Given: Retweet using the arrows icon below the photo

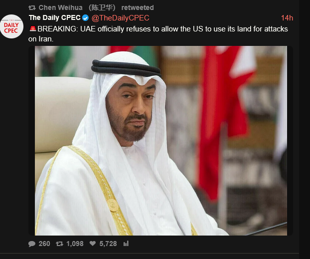Looking at the screenshot, I should pyautogui.click(x=59, y=244).
